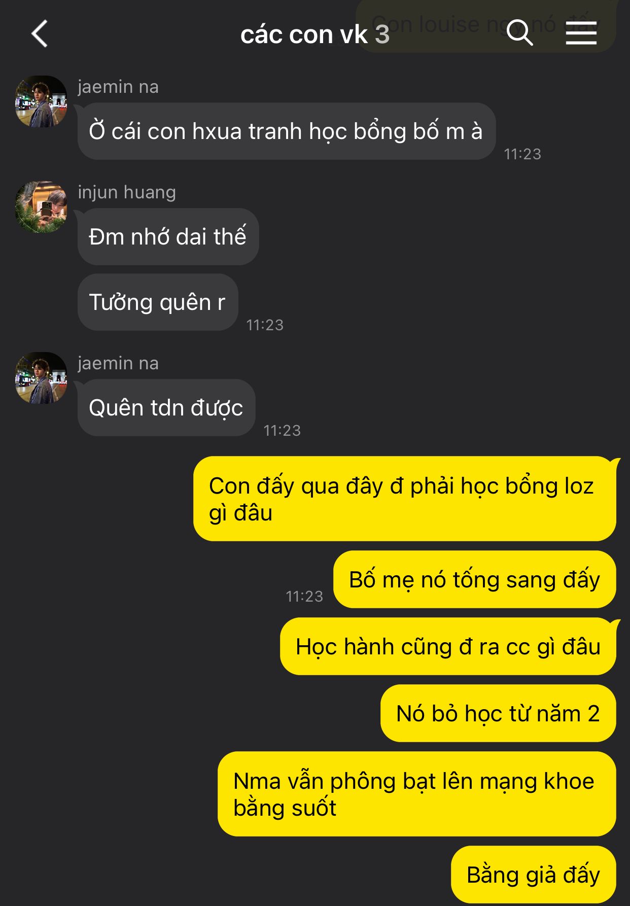The height and width of the screenshot is (906, 630).
Task: Tap yellow bubble 'Con đấy qua đây đ phải học bổng'
Action: (x=405, y=499)
